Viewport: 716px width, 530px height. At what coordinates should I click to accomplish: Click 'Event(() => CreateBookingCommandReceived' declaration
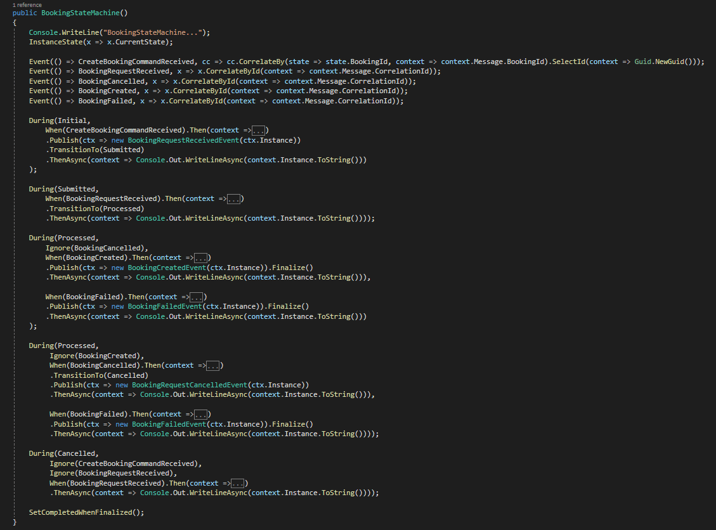click(x=111, y=61)
